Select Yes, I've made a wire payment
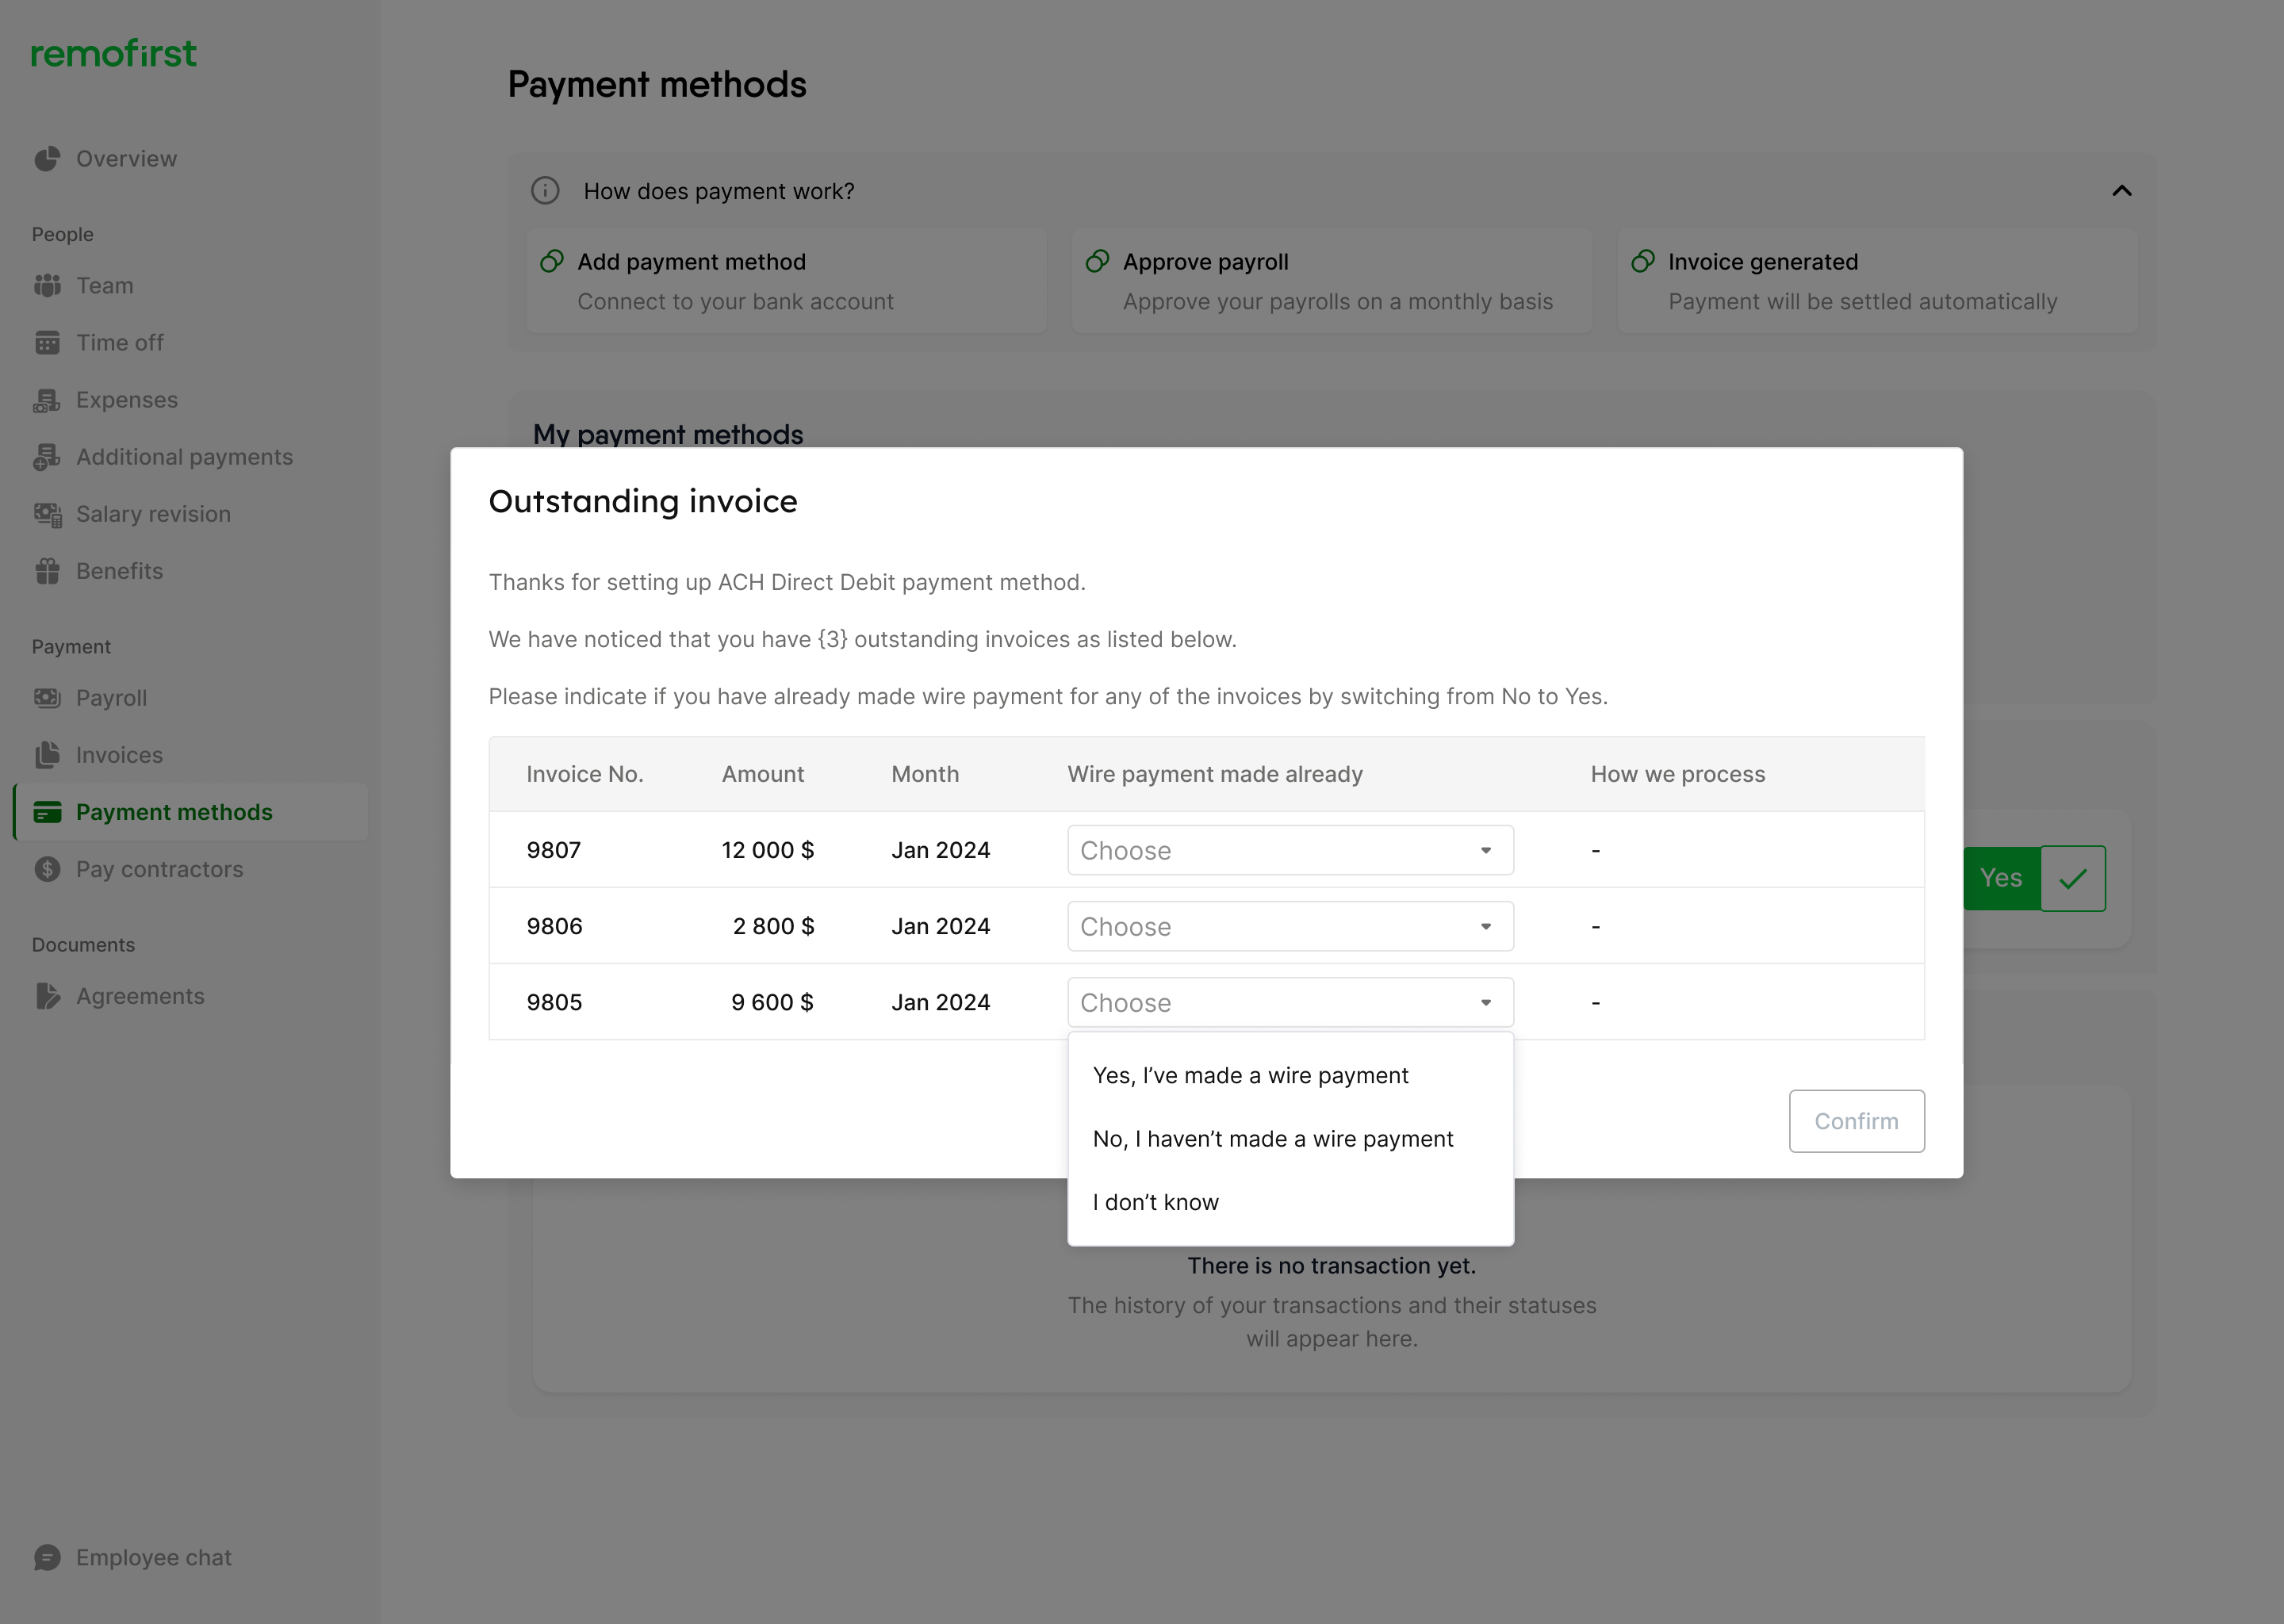This screenshot has width=2284, height=1624. (x=1250, y=1075)
